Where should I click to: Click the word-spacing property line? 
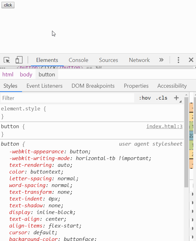click(41, 186)
